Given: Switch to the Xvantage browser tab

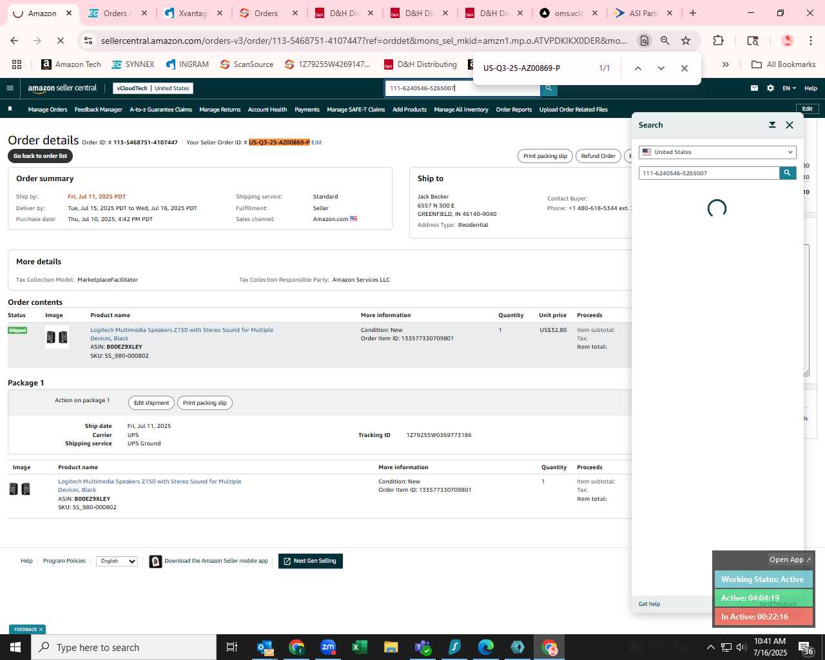Looking at the screenshot, I should coord(192,13).
